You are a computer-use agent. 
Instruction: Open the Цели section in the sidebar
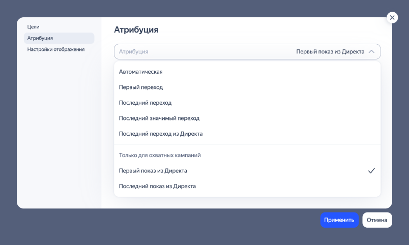pyautogui.click(x=33, y=26)
